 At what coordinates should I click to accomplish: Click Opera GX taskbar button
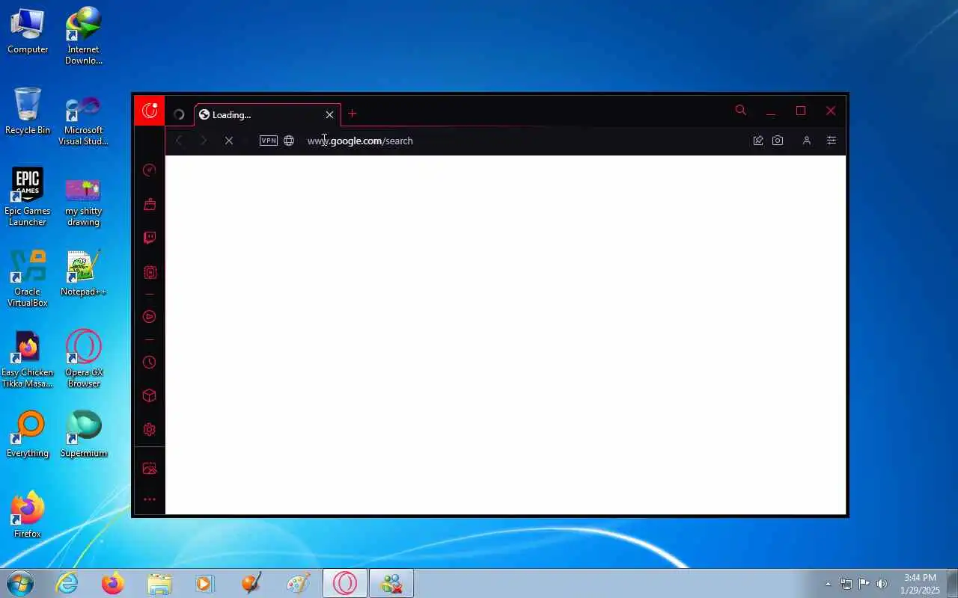(345, 583)
